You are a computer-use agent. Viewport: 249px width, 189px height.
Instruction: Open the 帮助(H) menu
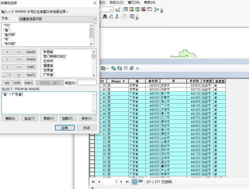click(x=149, y=2)
